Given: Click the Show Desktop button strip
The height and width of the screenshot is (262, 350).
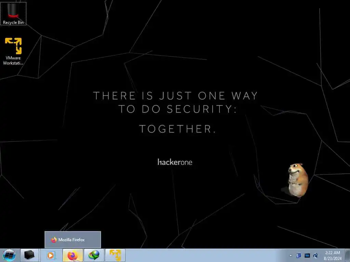Looking at the screenshot, I should (x=348, y=255).
